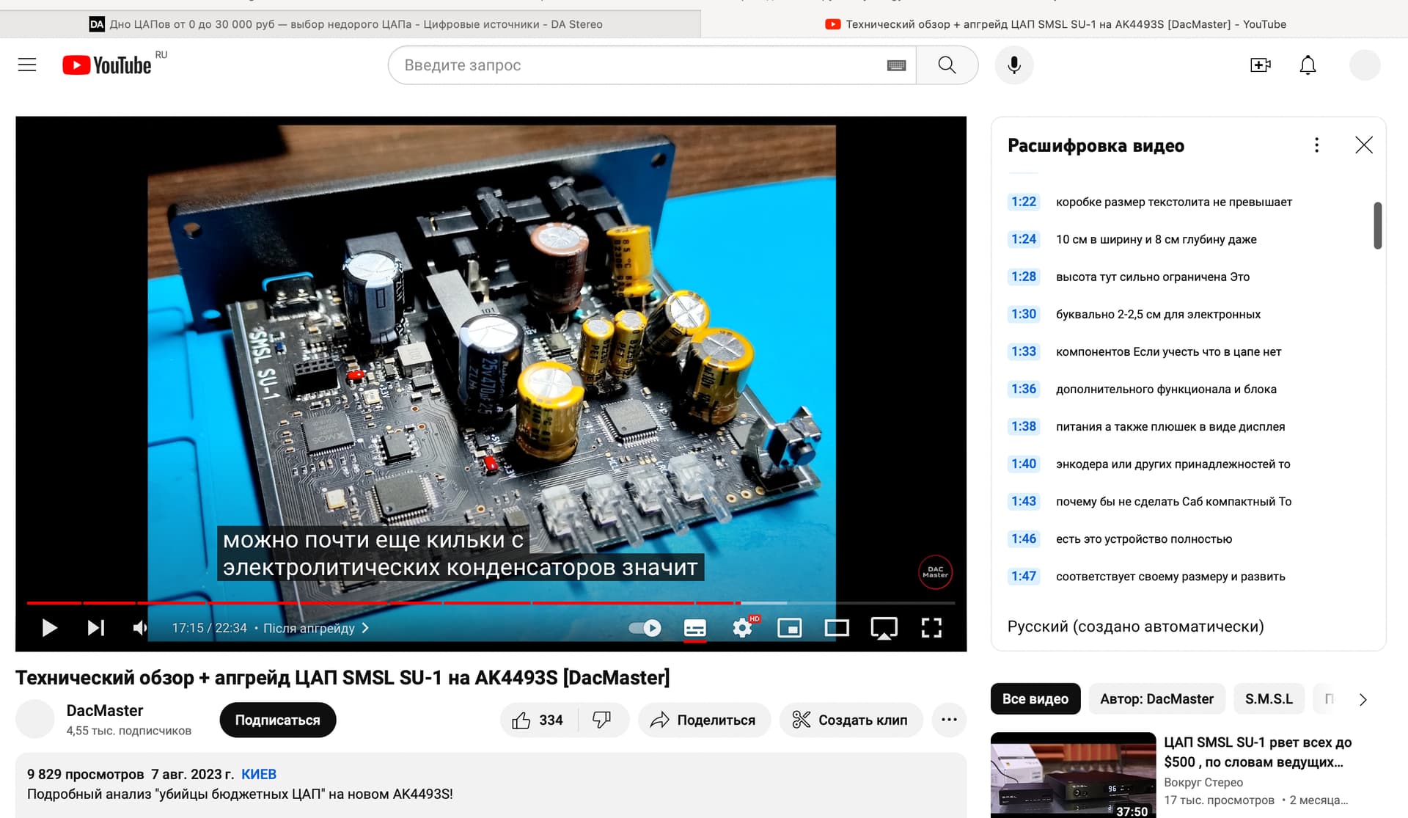
Task: Dislike the video with thumbs down
Action: (602, 720)
